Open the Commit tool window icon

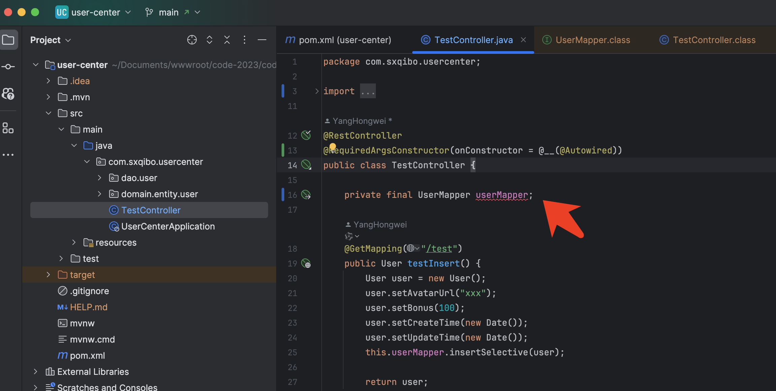[x=8, y=67]
